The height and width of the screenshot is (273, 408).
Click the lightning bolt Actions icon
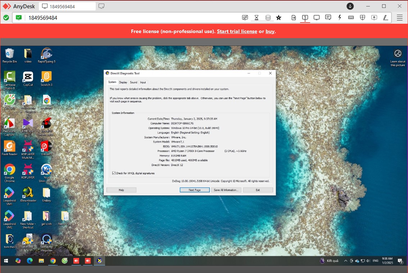(340, 18)
